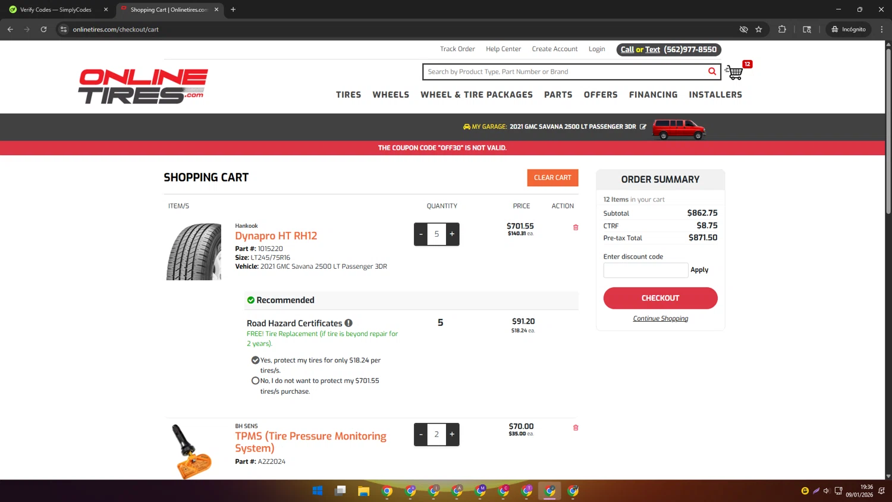View site information icon in address bar
This screenshot has width=892, height=502.
64,29
